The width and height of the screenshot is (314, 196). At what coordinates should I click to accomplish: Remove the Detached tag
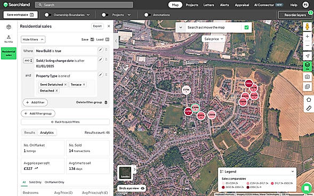(x=57, y=91)
